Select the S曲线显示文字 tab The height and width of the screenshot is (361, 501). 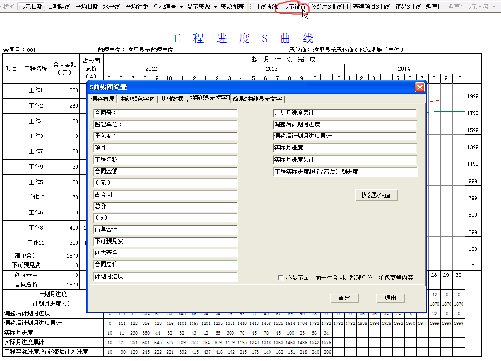[208, 99]
